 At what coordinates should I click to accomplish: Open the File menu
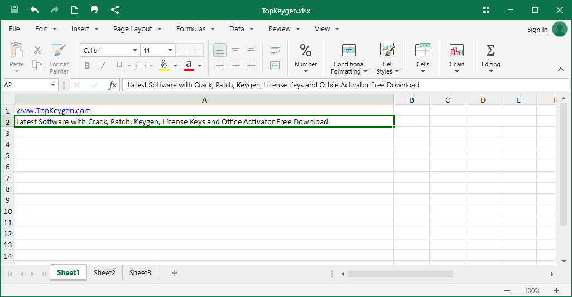(14, 29)
